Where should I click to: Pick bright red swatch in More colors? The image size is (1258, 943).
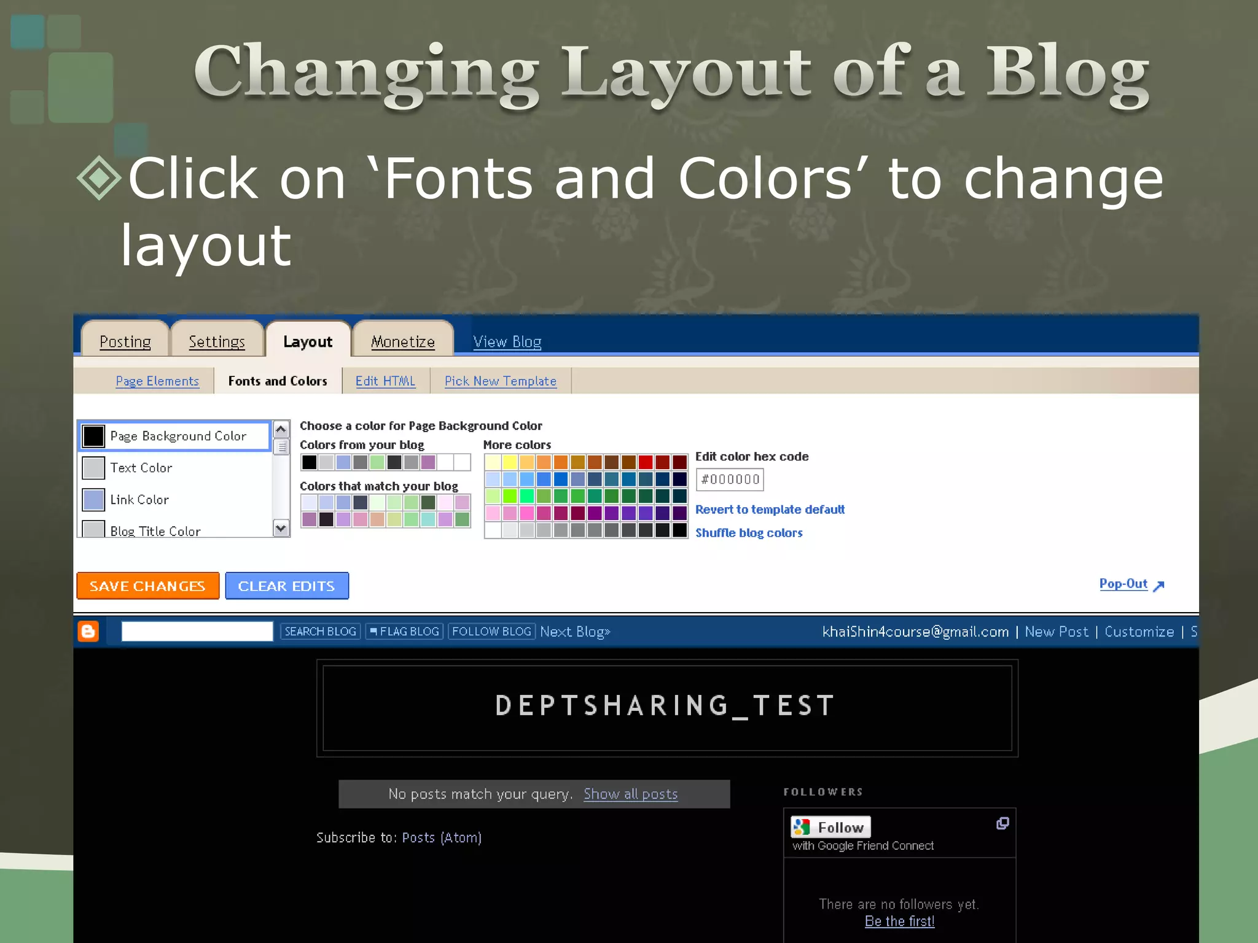(x=645, y=462)
